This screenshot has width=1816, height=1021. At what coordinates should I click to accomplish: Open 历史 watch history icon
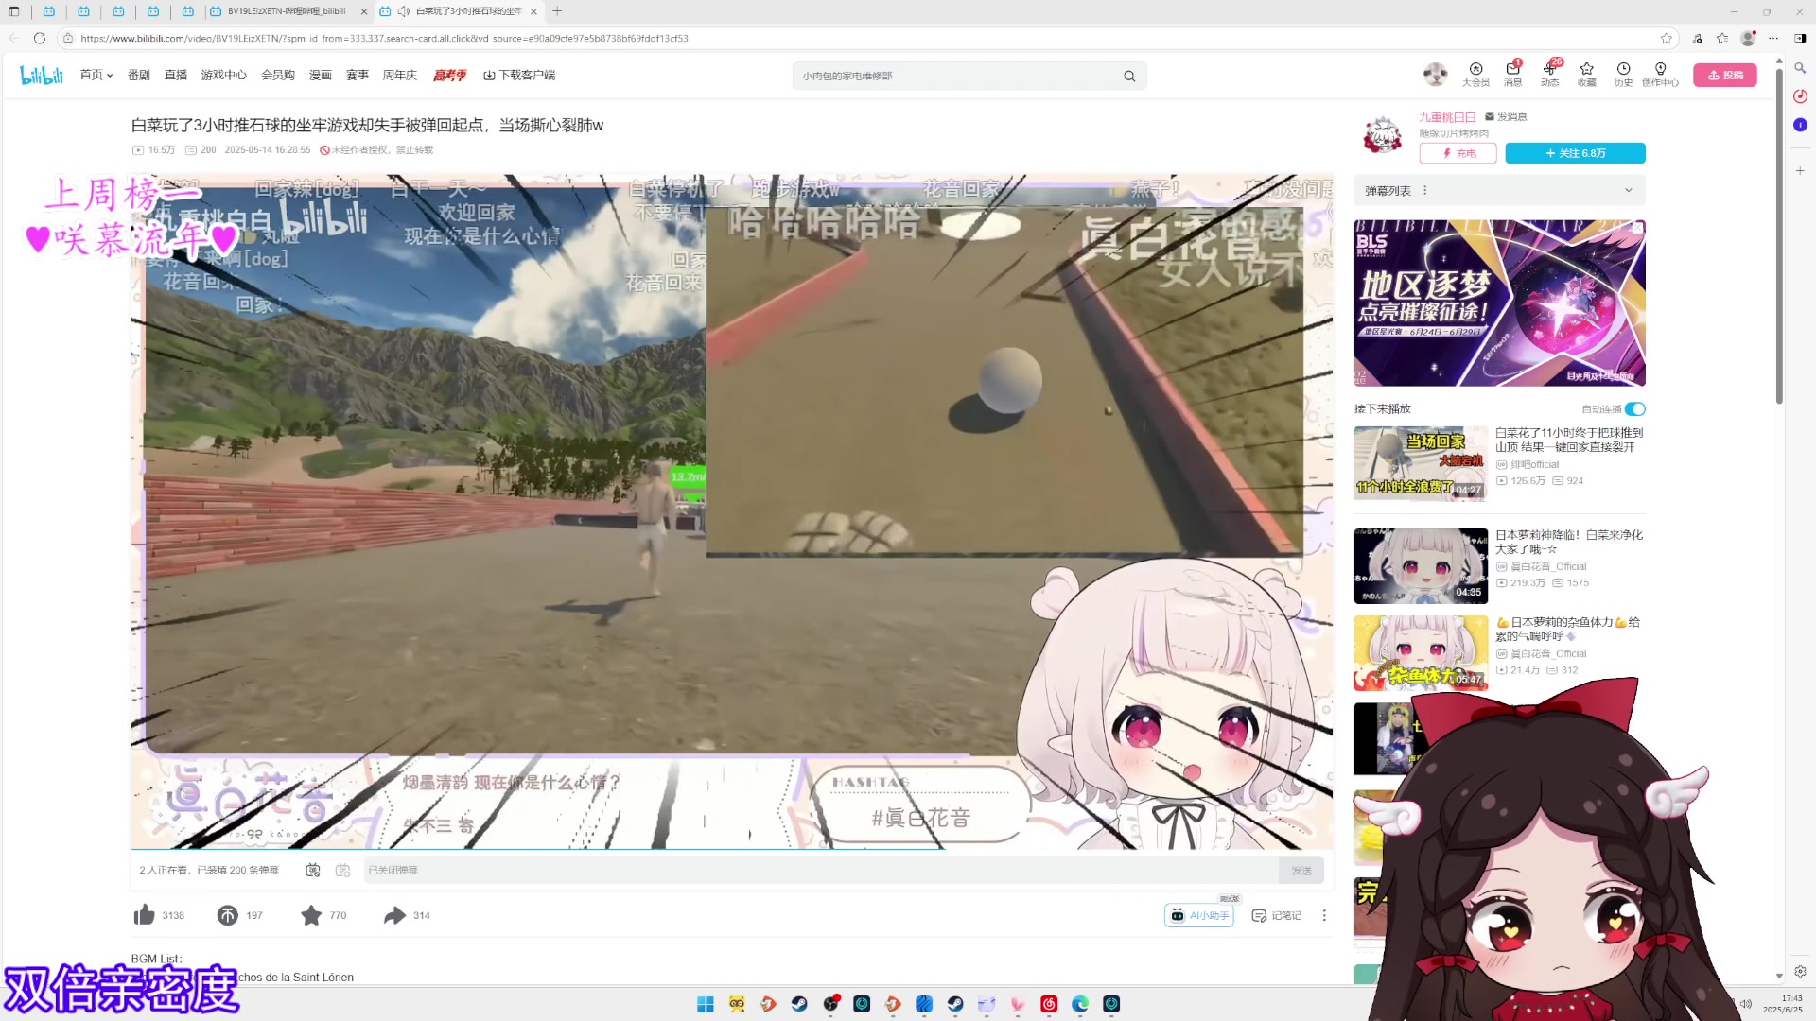1624,74
